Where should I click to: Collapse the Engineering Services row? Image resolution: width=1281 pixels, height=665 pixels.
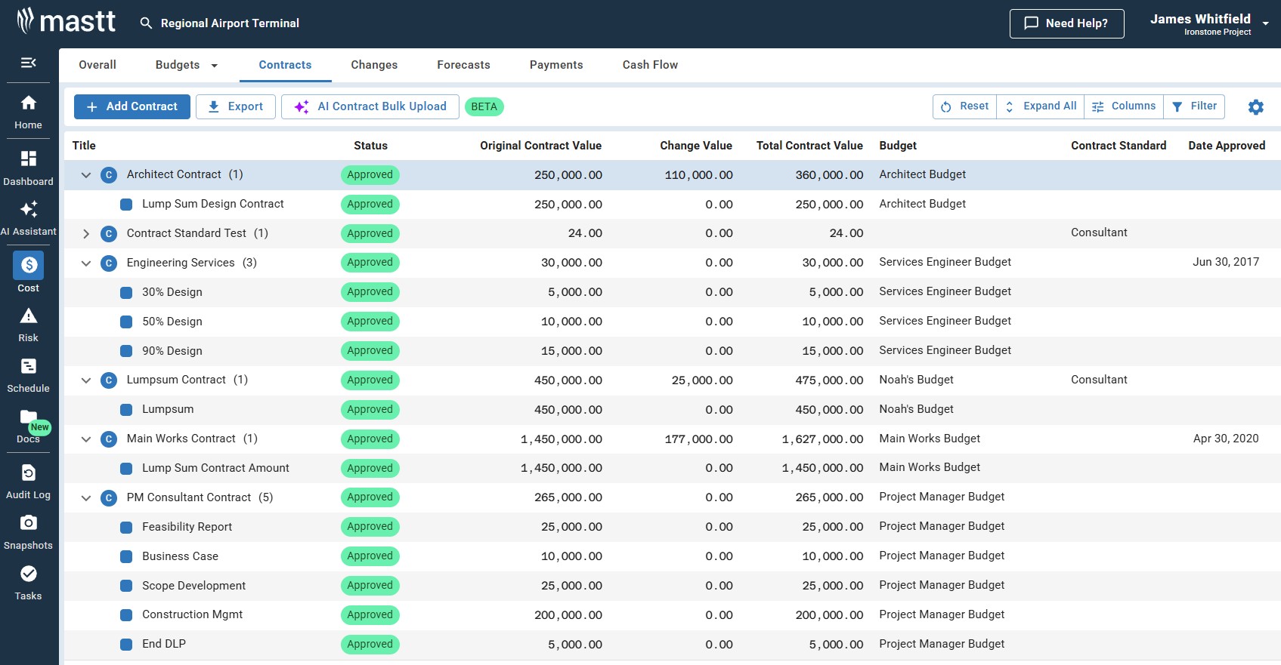[86, 263]
